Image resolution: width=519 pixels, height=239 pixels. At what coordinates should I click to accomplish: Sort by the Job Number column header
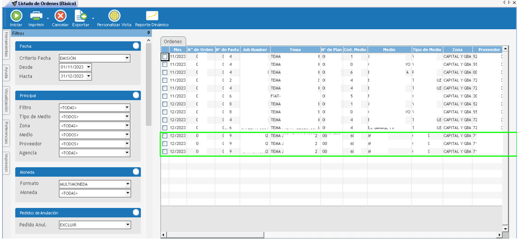(x=255, y=50)
